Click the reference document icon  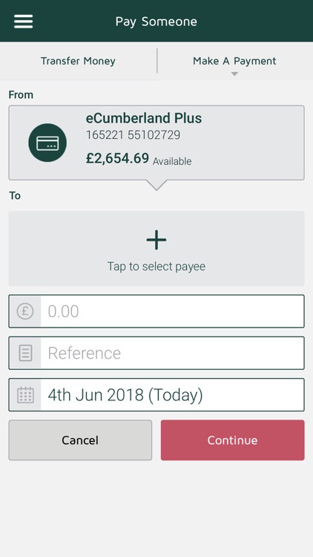pyautogui.click(x=25, y=353)
